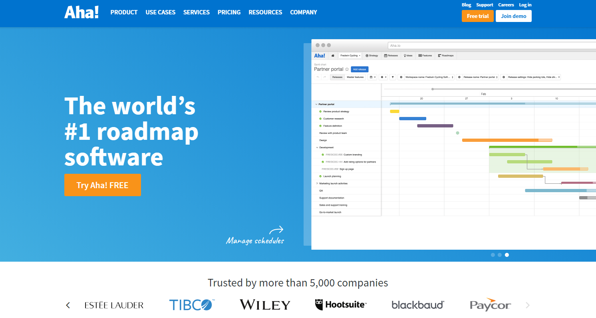Click the undo arrow in the Gantt toolbar
The image size is (596, 318).
point(318,77)
